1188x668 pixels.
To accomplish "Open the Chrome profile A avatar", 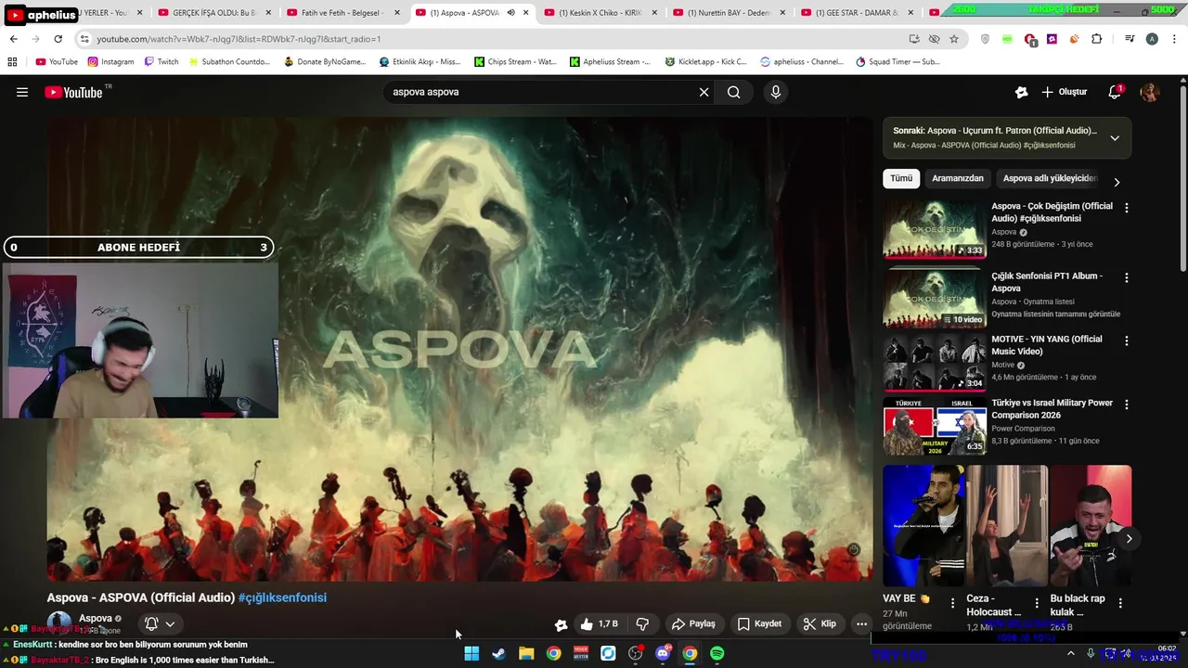I will click(1152, 39).
